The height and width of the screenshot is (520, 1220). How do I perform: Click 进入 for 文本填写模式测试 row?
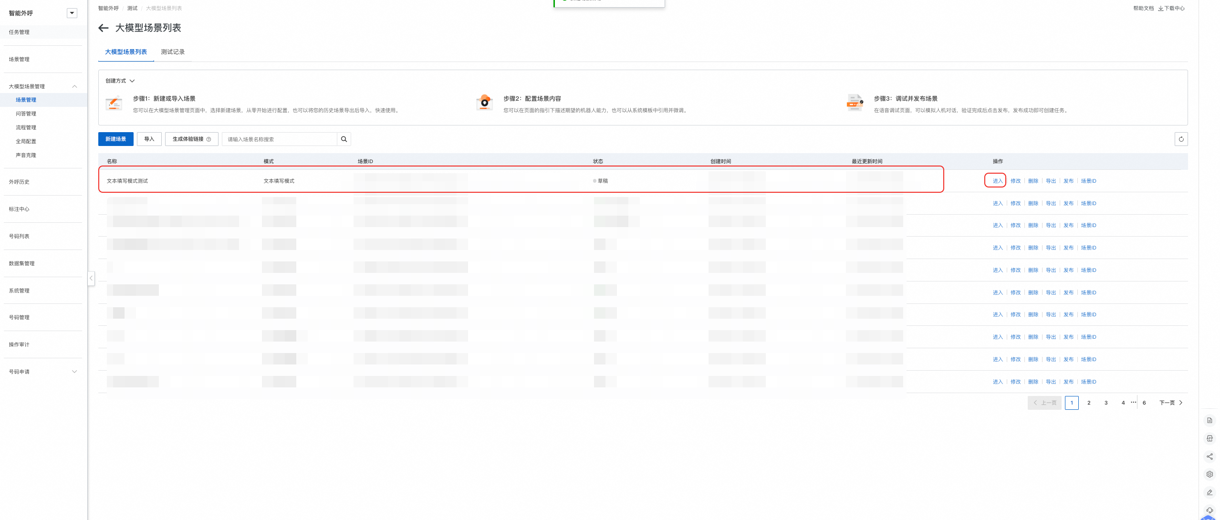(997, 181)
